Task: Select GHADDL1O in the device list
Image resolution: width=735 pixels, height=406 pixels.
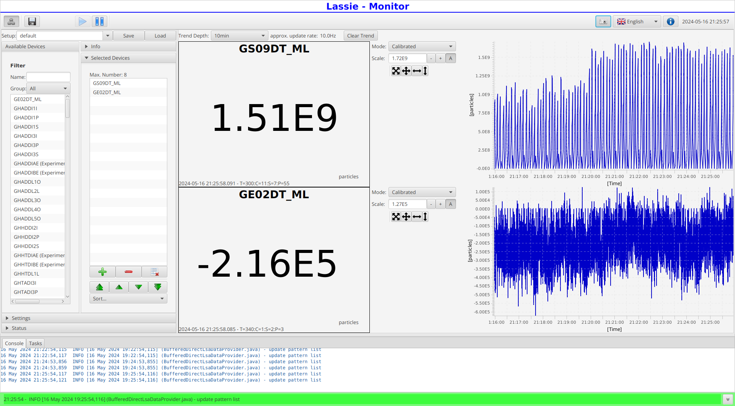Action: (38, 182)
